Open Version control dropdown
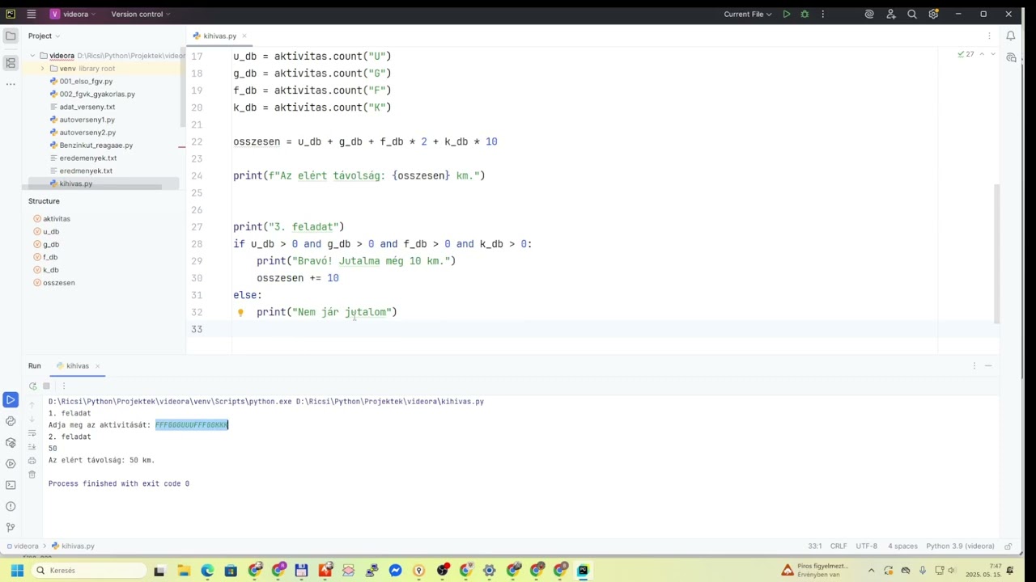1036x582 pixels. 141,14
